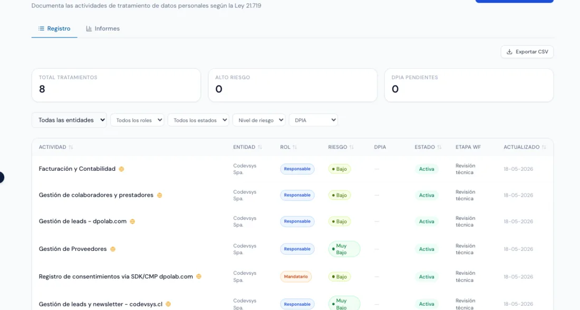The image size is (580, 310).
Task: Click the Exportar CSV button
Action: point(527,52)
